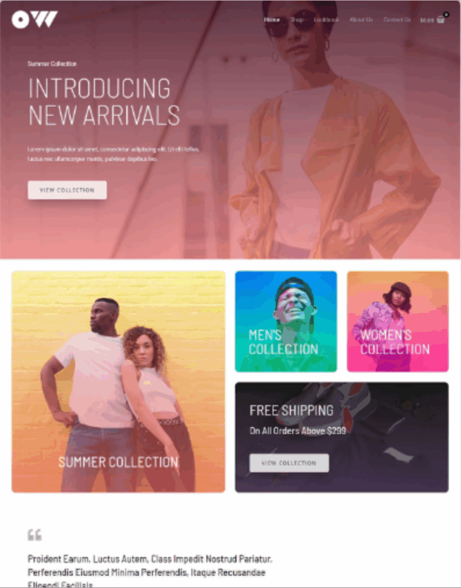The width and height of the screenshot is (461, 588).
Task: Open the shopping cart basket icon
Action: click(x=440, y=20)
